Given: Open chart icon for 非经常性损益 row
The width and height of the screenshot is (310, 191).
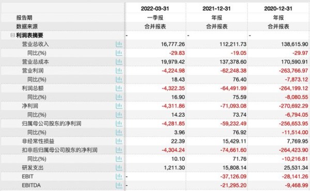Looking at the screenshot, I should pyautogui.click(x=119, y=141).
